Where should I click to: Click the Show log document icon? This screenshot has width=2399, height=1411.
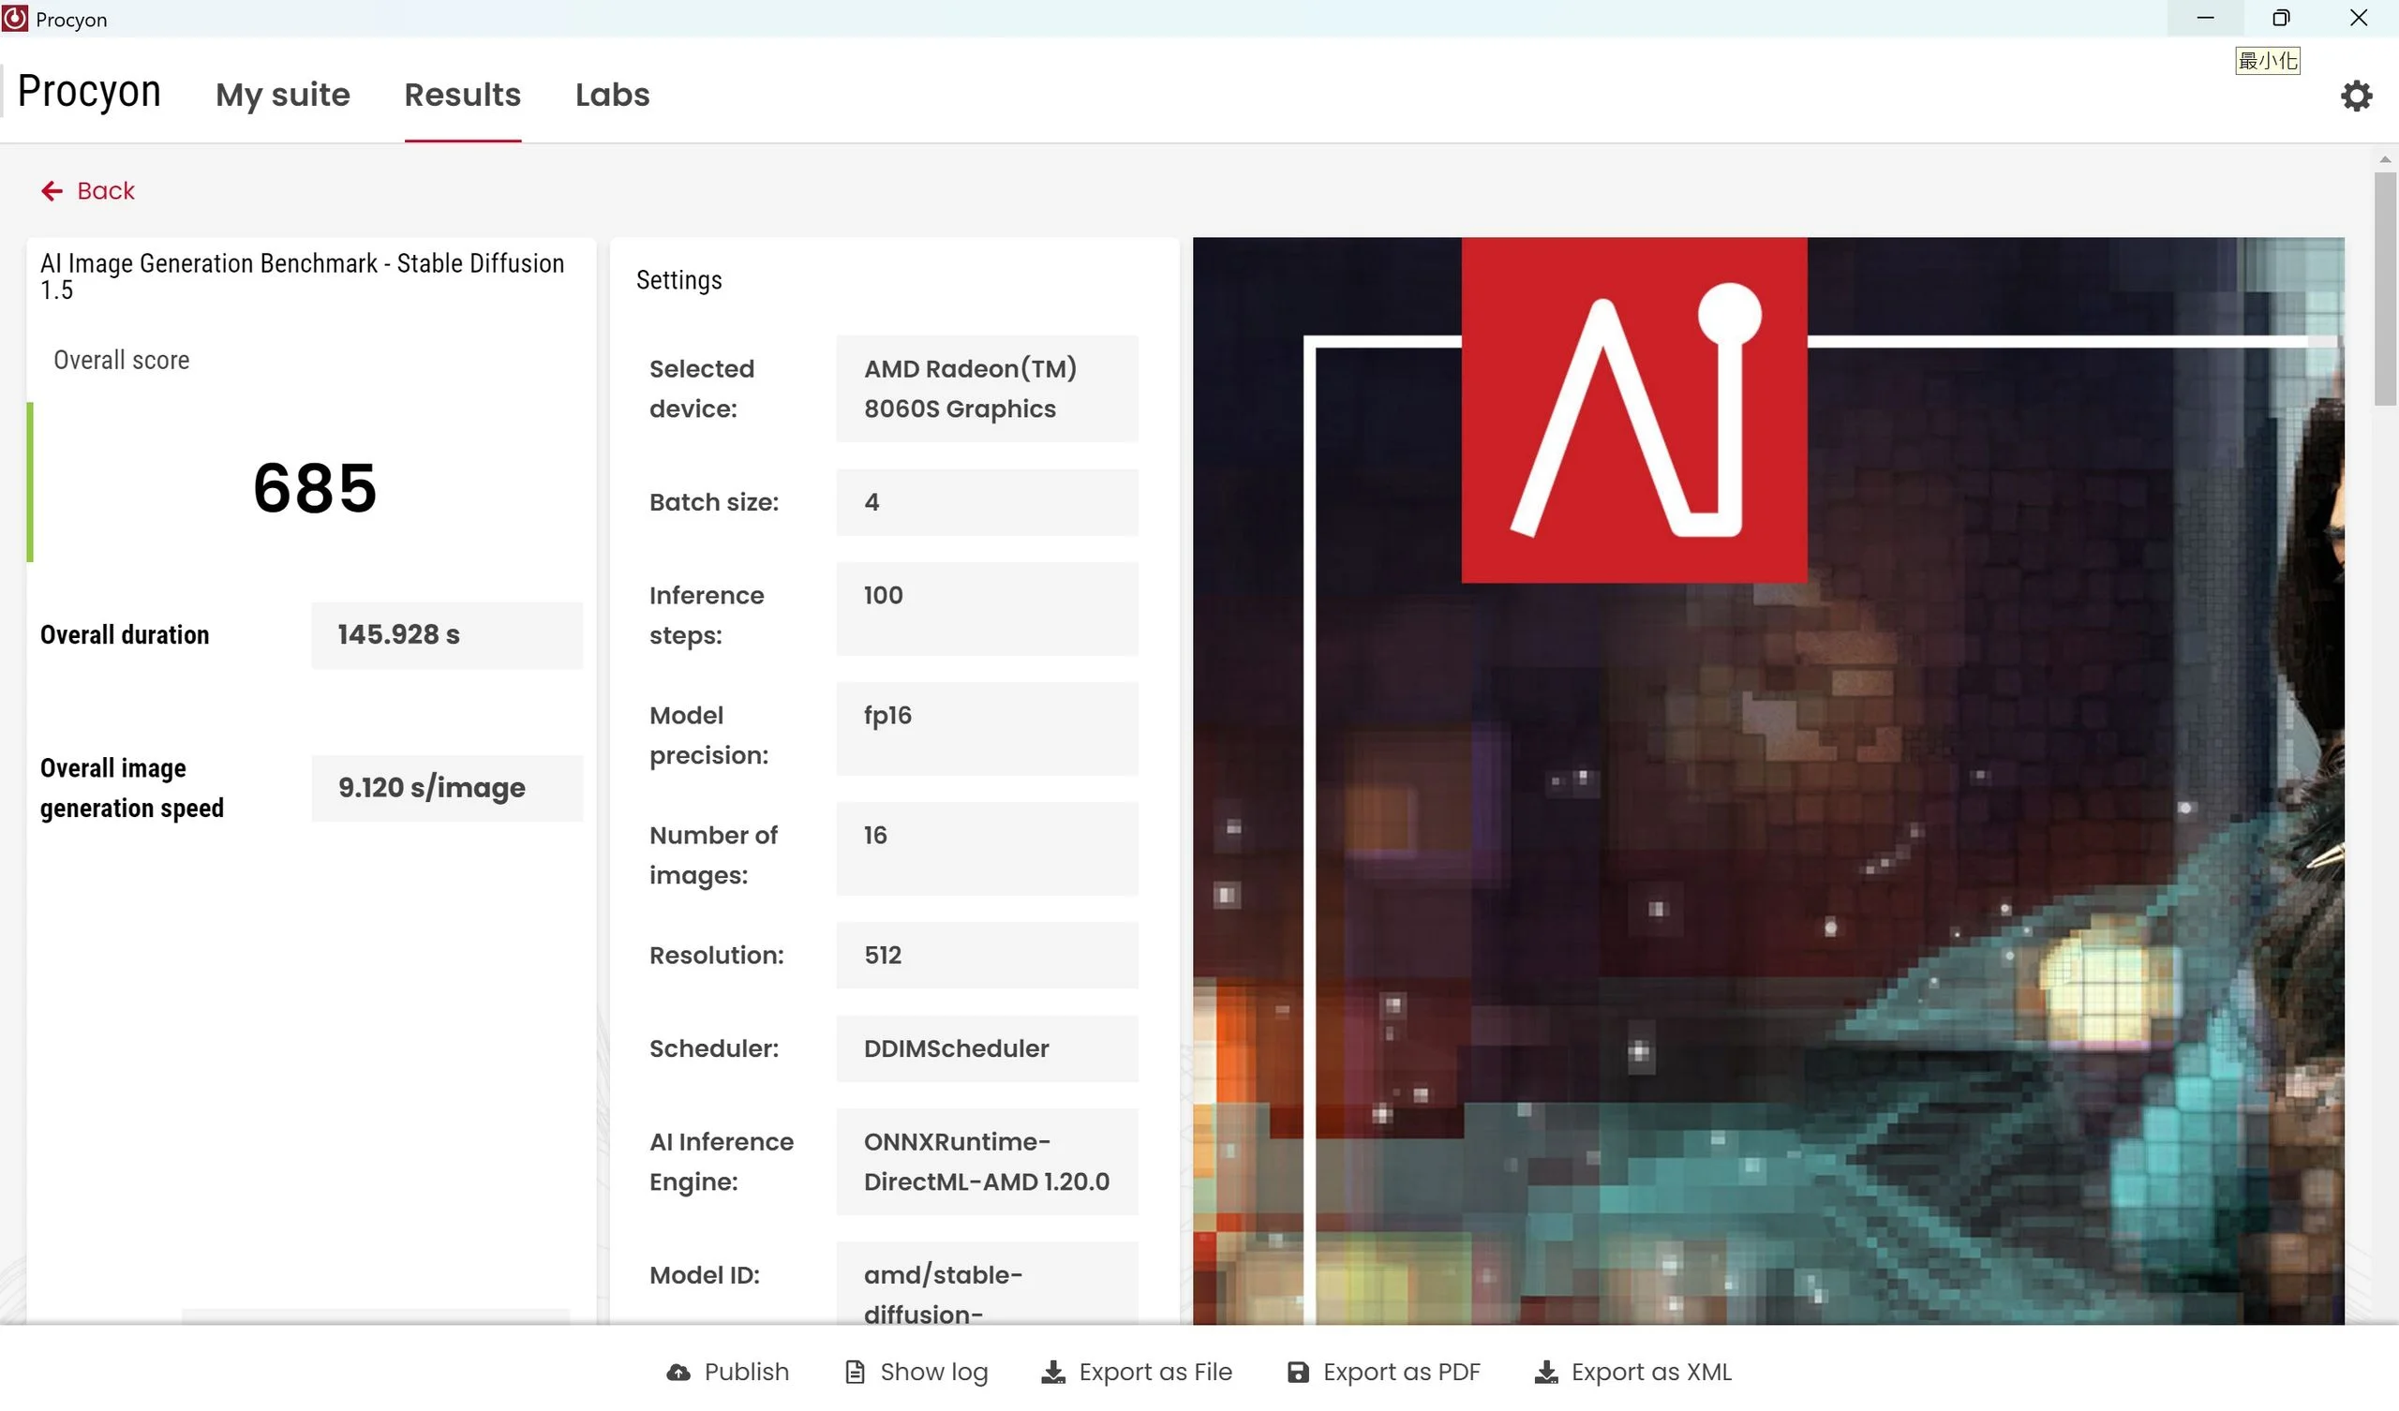click(x=855, y=1372)
